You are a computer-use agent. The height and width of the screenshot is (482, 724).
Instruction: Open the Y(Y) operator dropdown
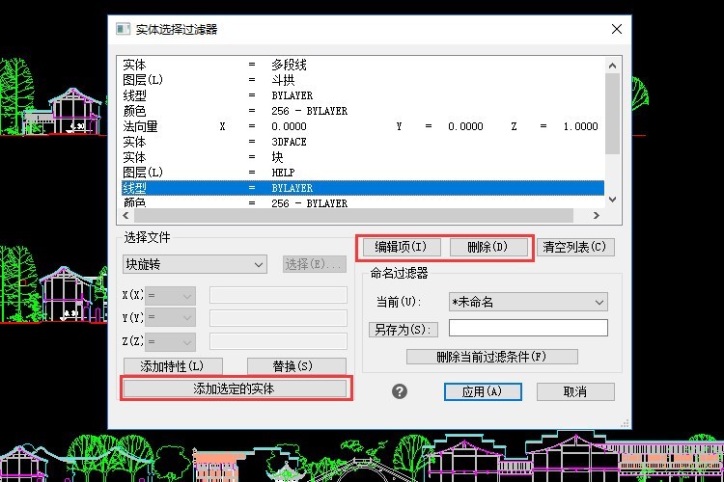pyautogui.click(x=170, y=318)
